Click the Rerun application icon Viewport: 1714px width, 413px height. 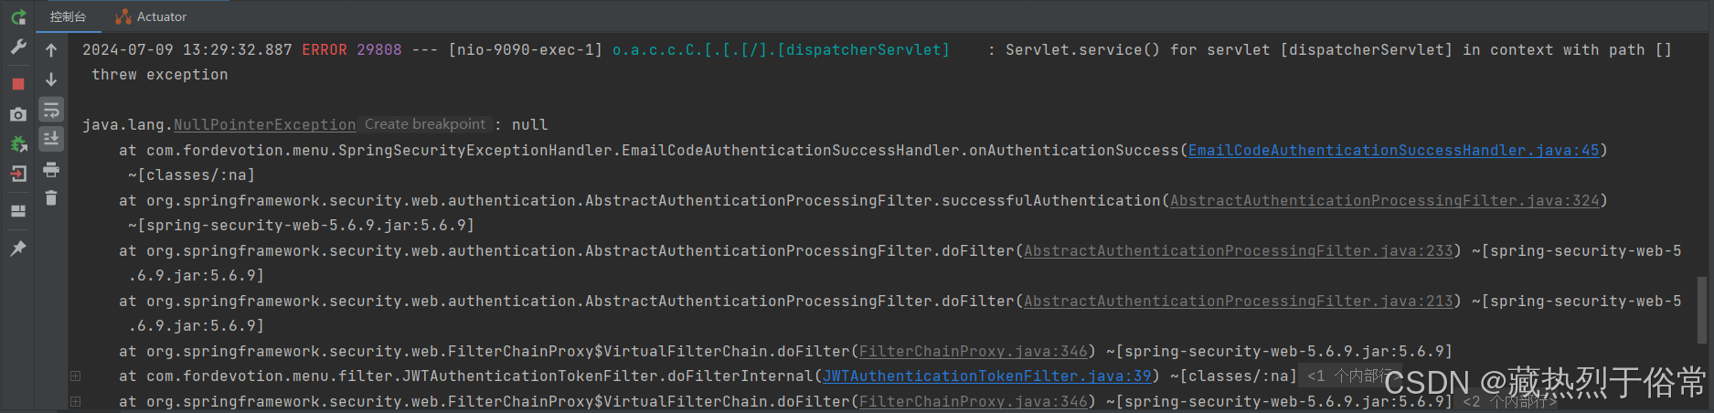click(x=18, y=16)
